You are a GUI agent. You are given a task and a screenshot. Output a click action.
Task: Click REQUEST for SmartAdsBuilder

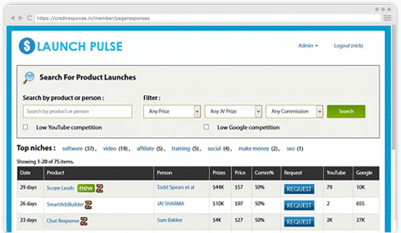click(x=299, y=206)
